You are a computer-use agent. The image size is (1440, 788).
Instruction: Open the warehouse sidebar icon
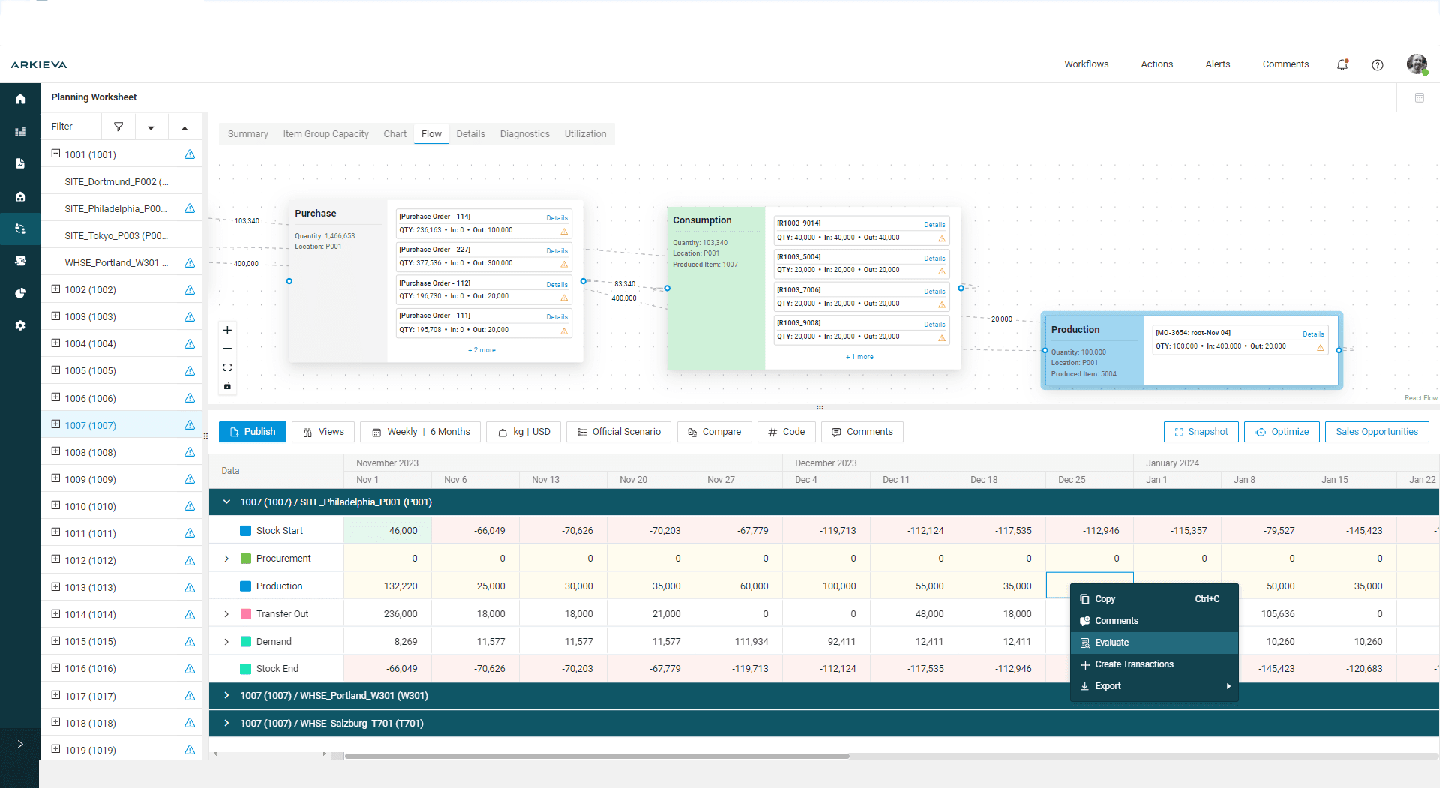point(20,196)
